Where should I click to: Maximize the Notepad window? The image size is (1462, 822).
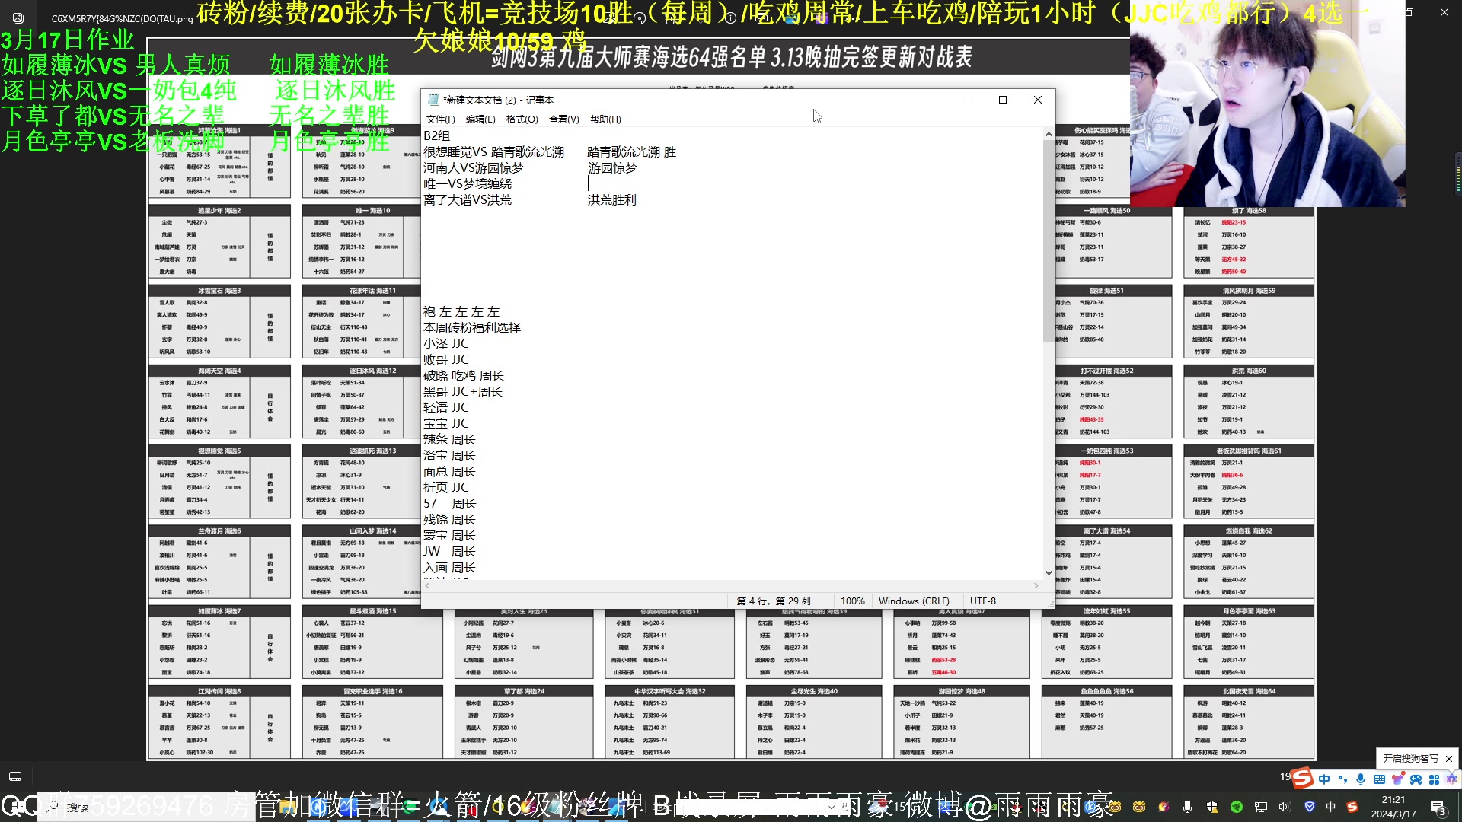1003,100
